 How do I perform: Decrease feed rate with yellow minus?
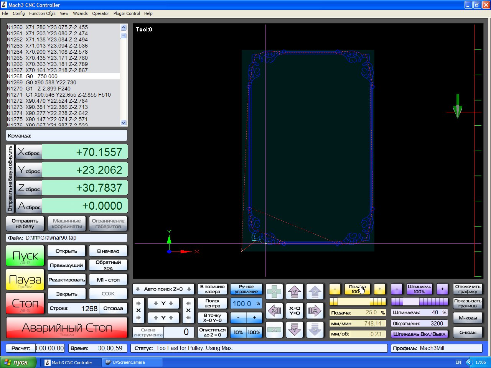pos(335,289)
